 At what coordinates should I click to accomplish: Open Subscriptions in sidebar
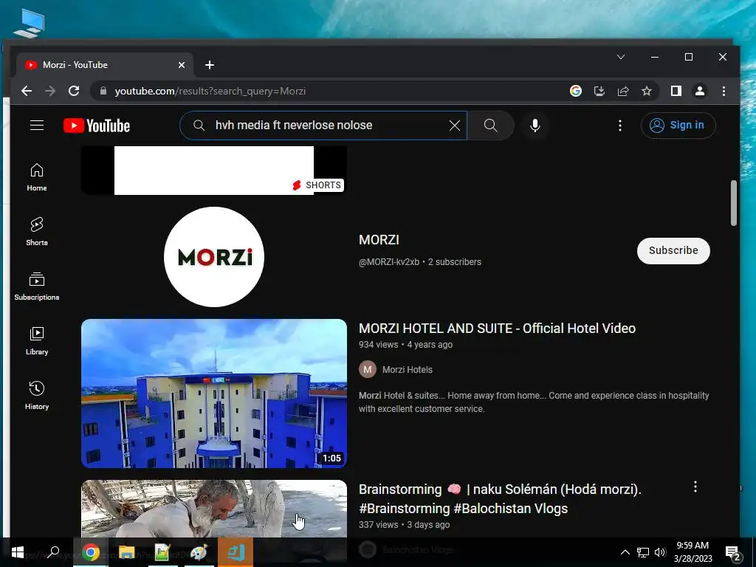[37, 286]
